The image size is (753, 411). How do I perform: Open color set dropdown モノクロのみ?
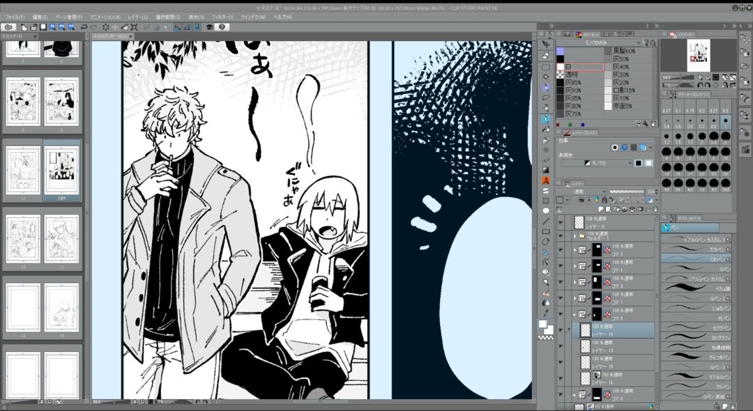click(599, 42)
